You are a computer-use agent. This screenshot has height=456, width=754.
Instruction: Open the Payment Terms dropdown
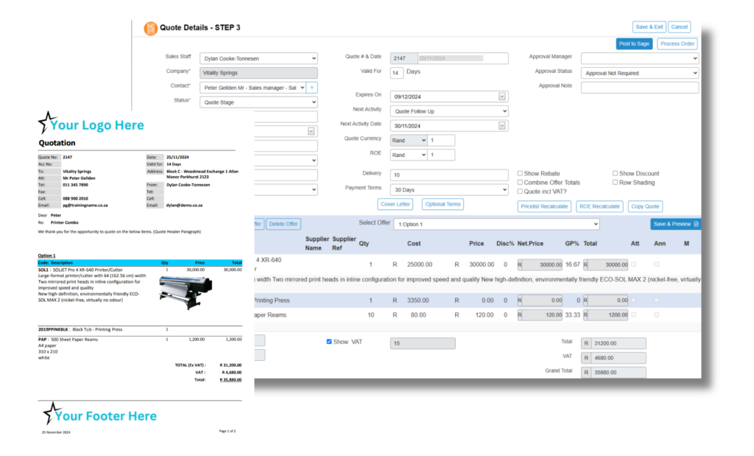coord(449,189)
